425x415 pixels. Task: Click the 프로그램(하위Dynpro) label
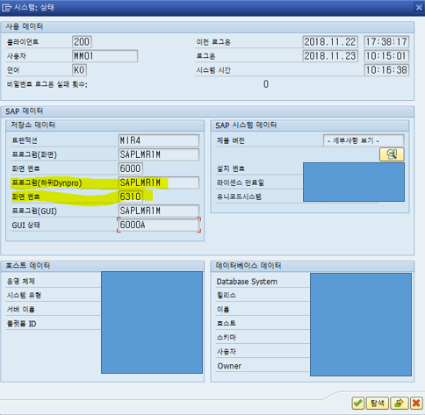tap(47, 182)
